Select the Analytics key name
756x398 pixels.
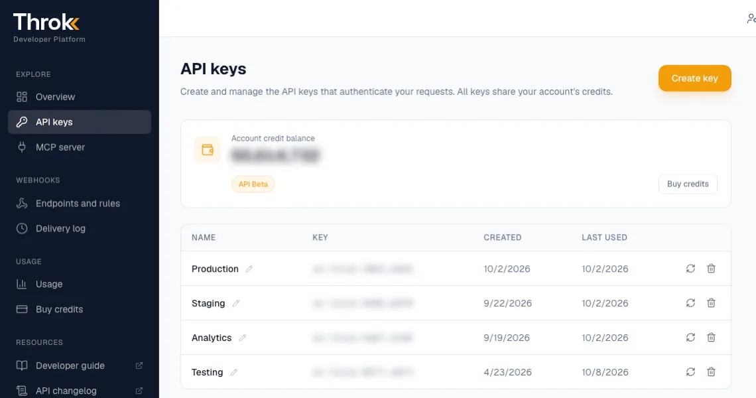coord(212,338)
